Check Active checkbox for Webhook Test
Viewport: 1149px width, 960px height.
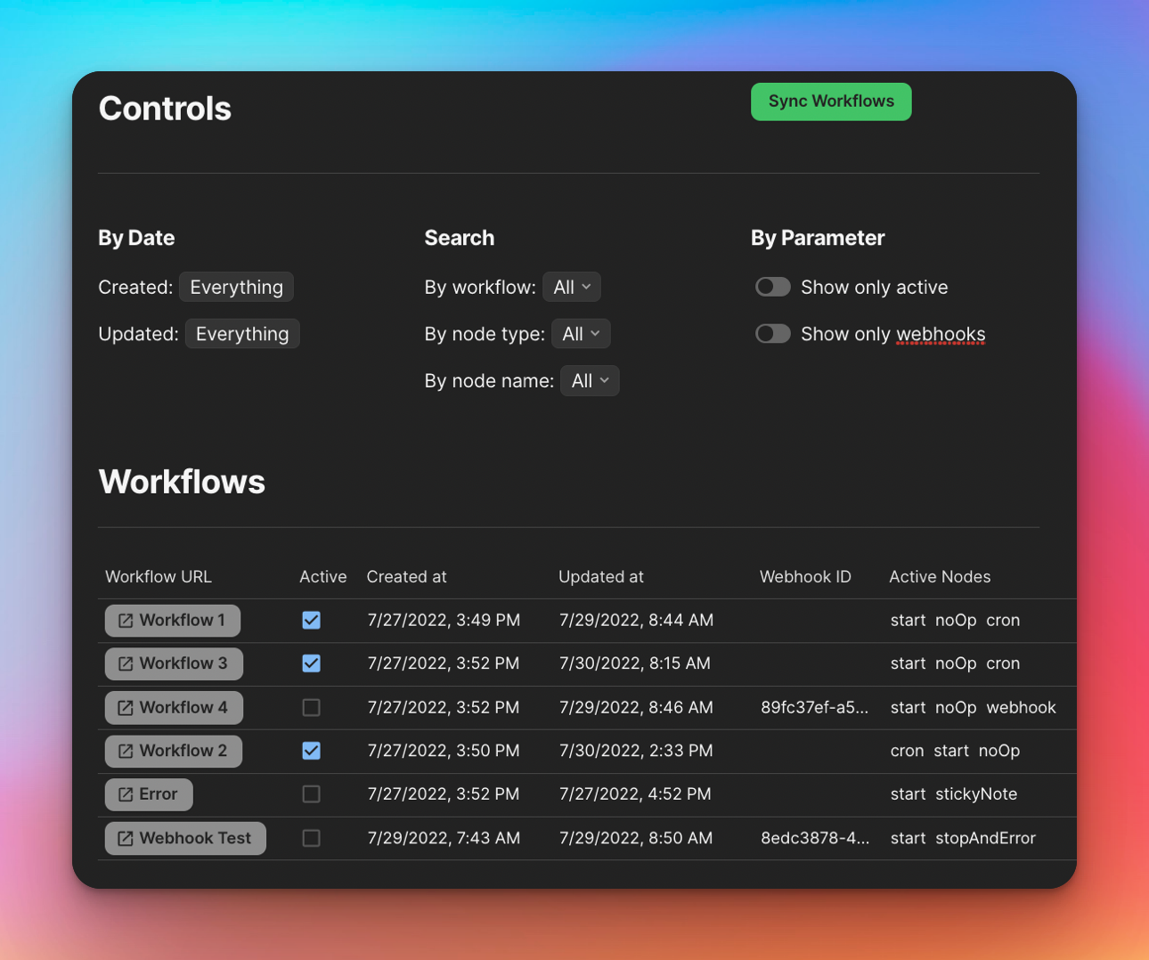coord(311,838)
